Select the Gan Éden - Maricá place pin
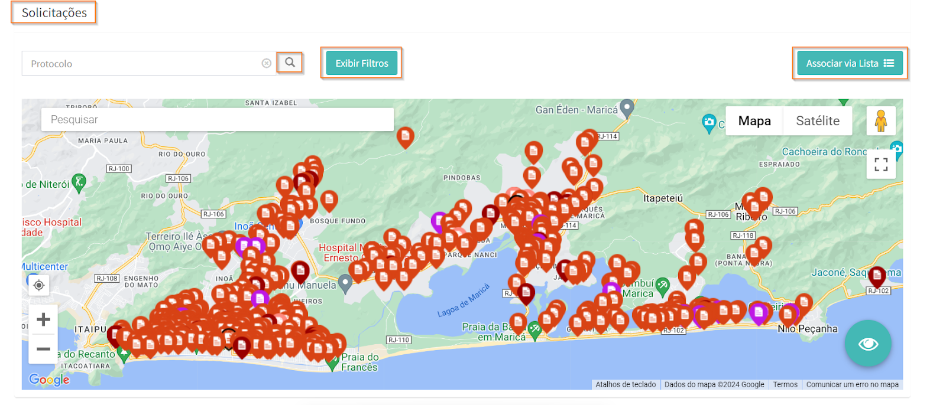This screenshot has height=405, width=946. [627, 108]
